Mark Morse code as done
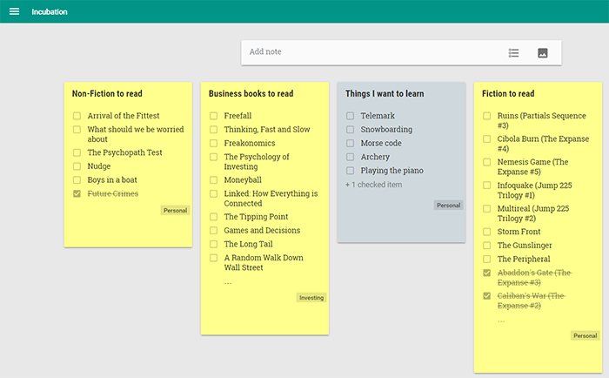 tap(350, 144)
